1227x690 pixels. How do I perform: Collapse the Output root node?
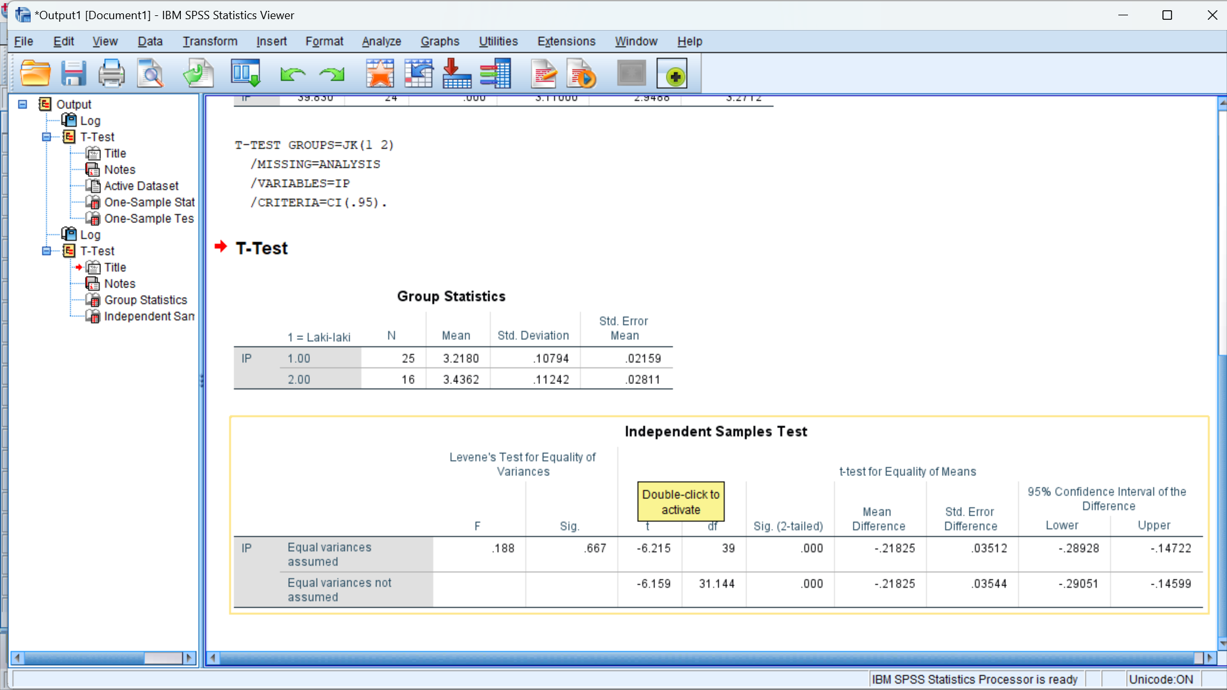point(22,104)
